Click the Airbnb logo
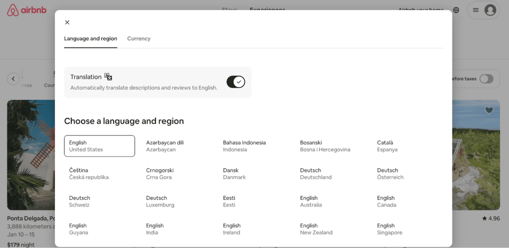 click(x=26, y=10)
